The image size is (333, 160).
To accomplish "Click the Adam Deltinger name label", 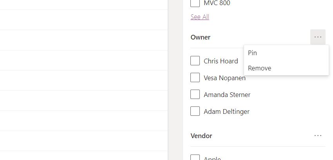I will [x=226, y=111].
